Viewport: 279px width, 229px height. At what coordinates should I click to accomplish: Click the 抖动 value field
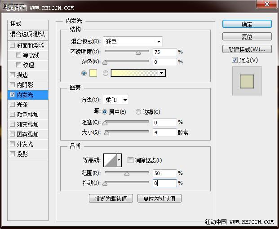point(165,183)
